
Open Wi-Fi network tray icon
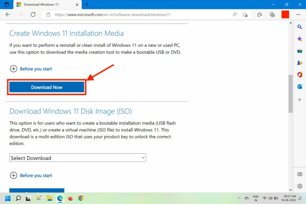(x=265, y=198)
